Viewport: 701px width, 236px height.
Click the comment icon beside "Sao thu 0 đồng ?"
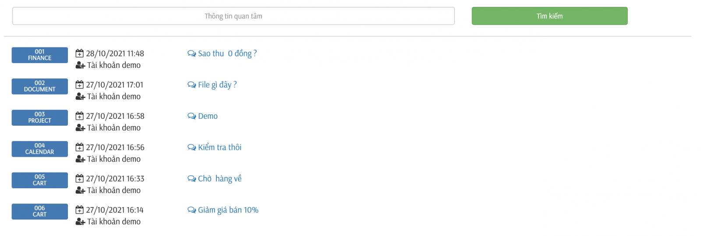191,53
